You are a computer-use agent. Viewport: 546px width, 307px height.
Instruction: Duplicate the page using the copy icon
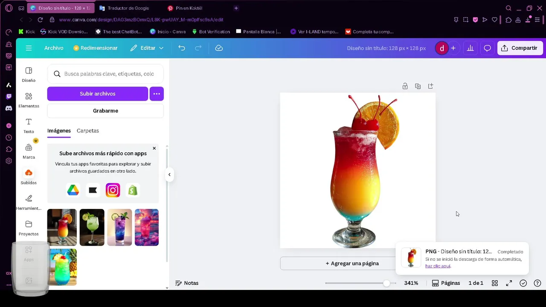(418, 86)
